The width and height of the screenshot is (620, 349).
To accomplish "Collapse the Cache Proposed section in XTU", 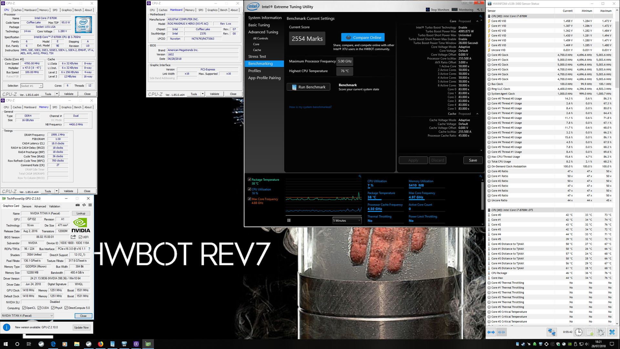I will coord(477,114).
